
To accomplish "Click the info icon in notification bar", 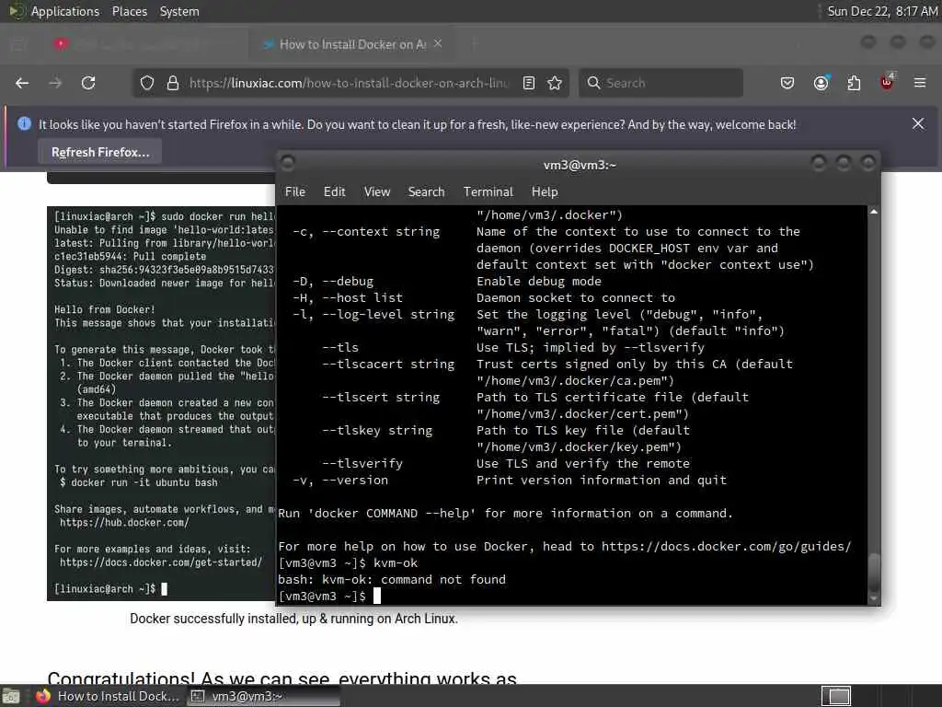I will [x=24, y=124].
